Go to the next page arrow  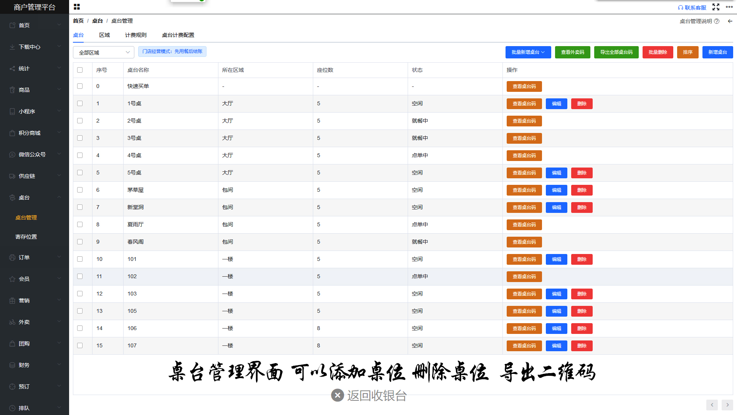point(727,405)
